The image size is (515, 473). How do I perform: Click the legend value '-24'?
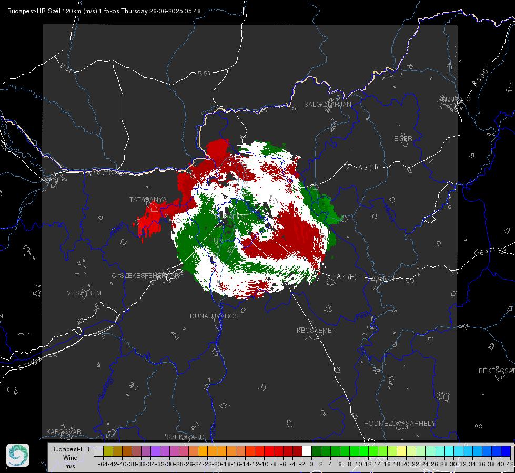(197, 464)
